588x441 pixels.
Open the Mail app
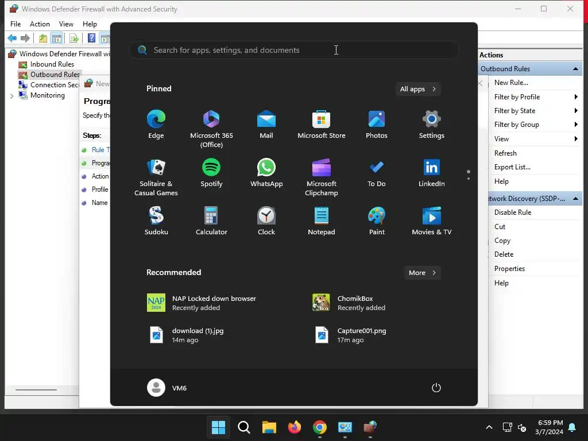[266, 125]
